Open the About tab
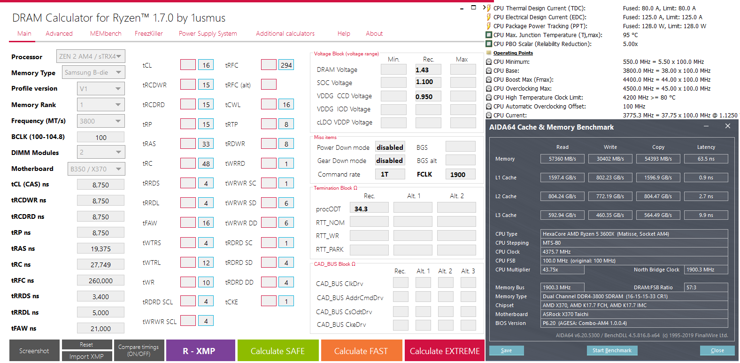Screen dimensions: 740x363 click(x=374, y=33)
